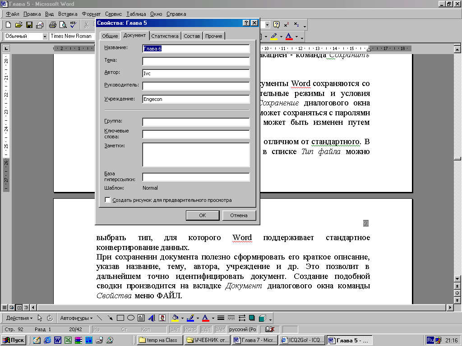Image resolution: width=462 pixels, height=346 pixels.
Task: Open drawing toolbar font color dropdown arrow
Action: pyautogui.click(x=213, y=318)
